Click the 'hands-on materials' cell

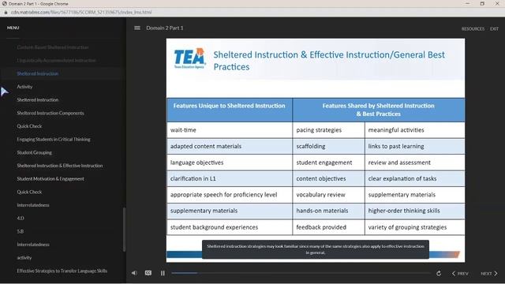[328, 211]
